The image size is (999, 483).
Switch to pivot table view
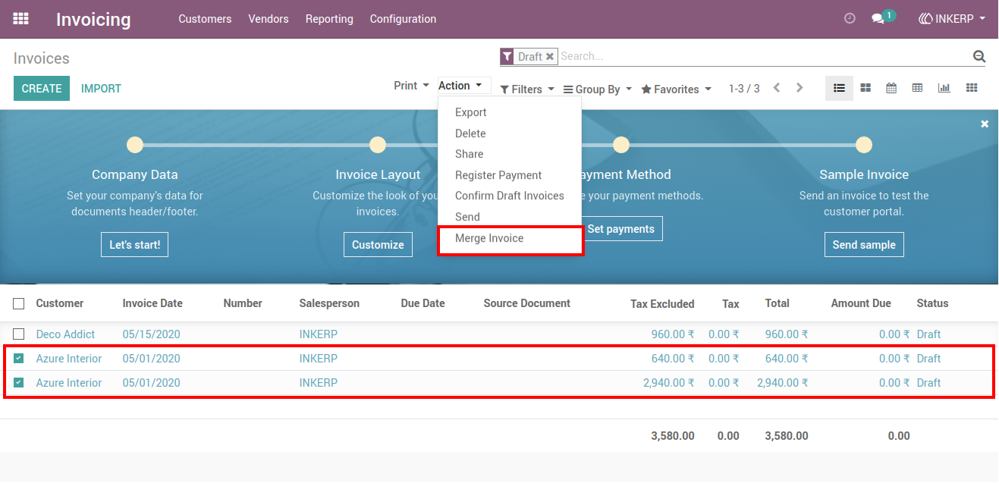tap(917, 88)
